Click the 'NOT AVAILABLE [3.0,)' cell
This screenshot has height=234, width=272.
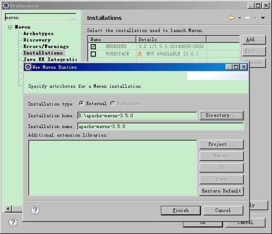coord(172,54)
